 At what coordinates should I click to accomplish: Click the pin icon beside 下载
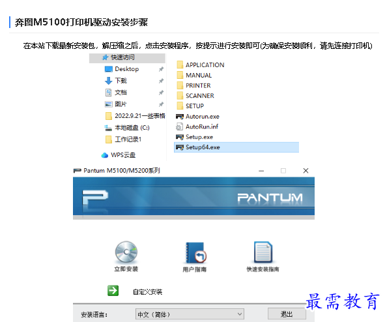(x=161, y=81)
